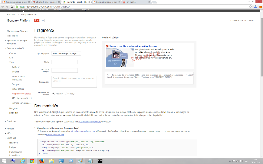Click the URL de la imagen field
Screen dimensions: 263x164
65,70
